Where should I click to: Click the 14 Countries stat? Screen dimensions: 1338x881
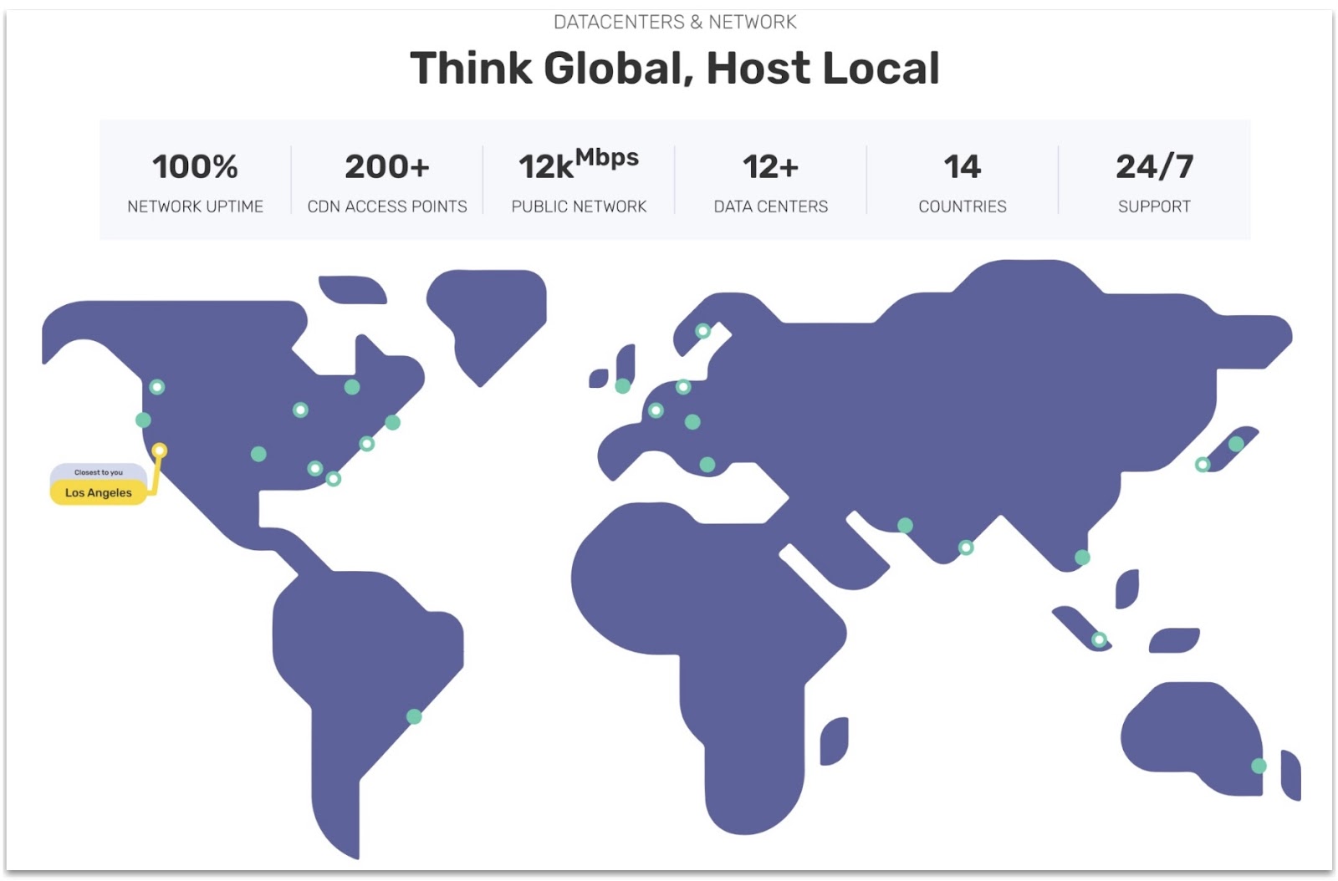click(963, 181)
